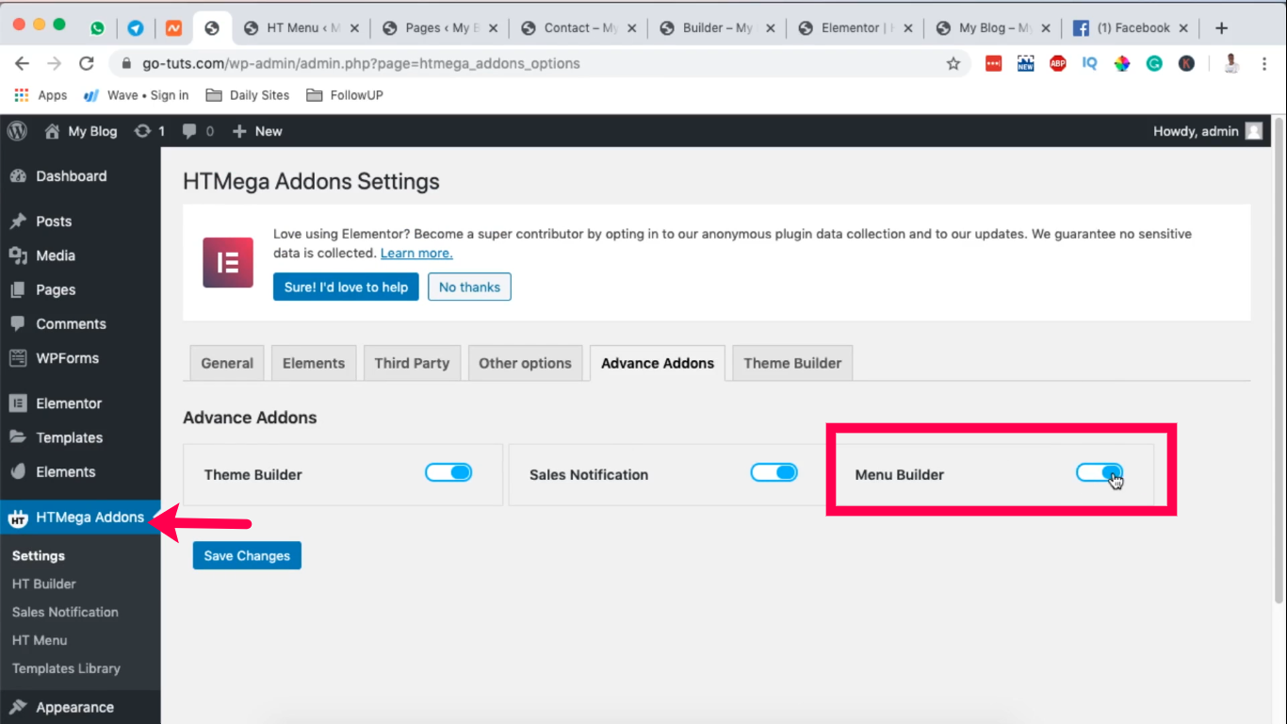Open the pinned Telegram tab
Image resolution: width=1287 pixels, height=724 pixels.
[136, 28]
